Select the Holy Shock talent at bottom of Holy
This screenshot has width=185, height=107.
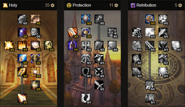click(22, 98)
